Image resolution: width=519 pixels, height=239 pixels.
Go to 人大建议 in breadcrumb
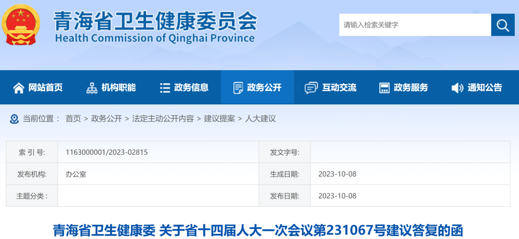(260, 119)
